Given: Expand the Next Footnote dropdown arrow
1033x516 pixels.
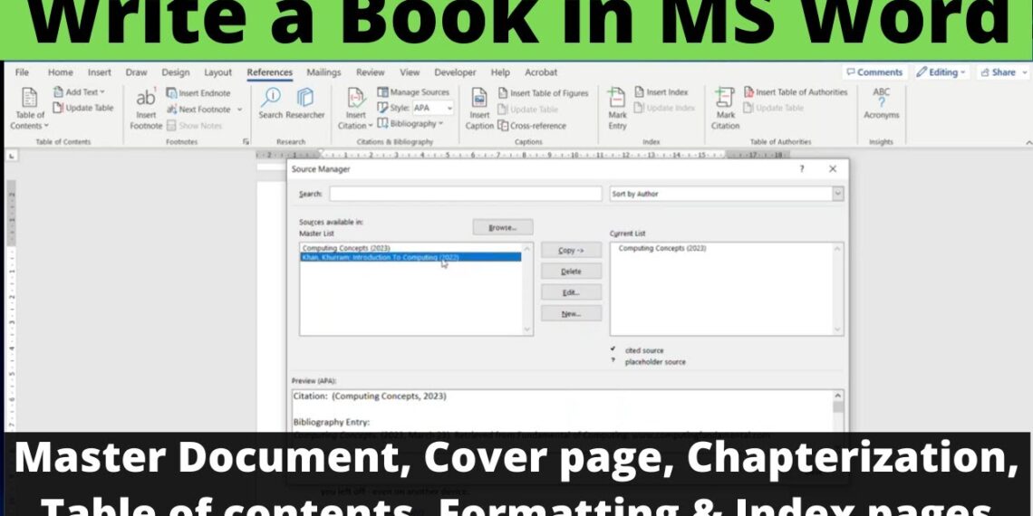Looking at the screenshot, I should (x=240, y=110).
